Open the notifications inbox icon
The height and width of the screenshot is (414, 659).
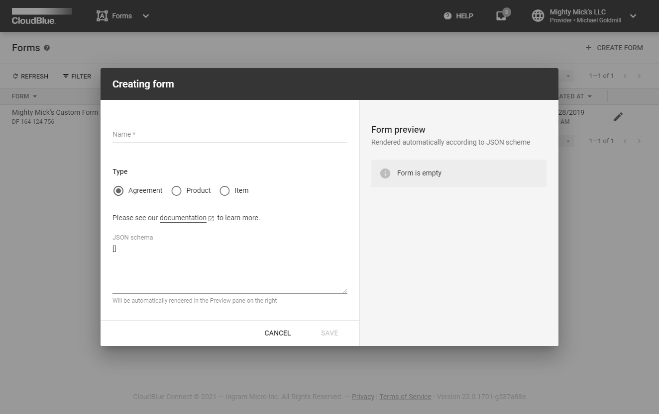[501, 16]
